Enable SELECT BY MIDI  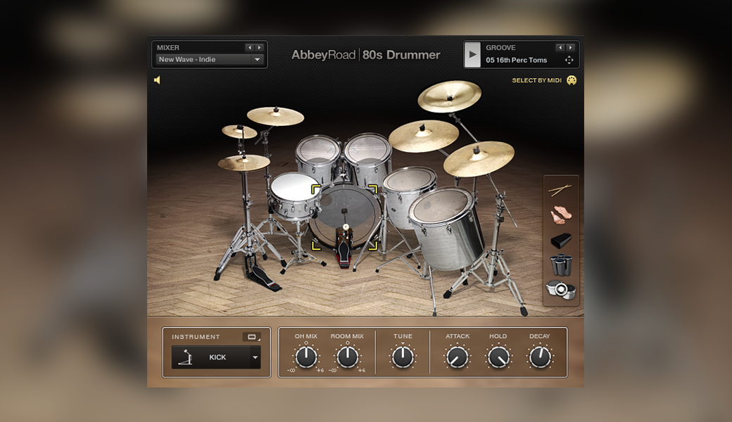[536, 80]
